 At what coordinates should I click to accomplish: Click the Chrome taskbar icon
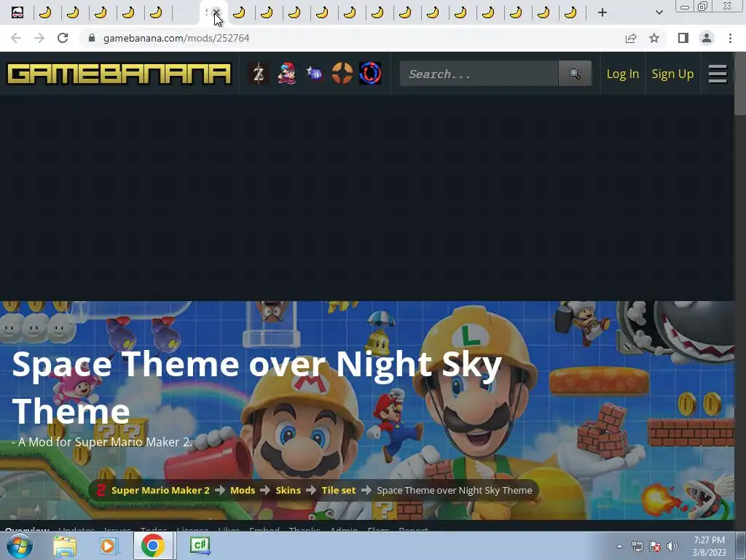153,545
